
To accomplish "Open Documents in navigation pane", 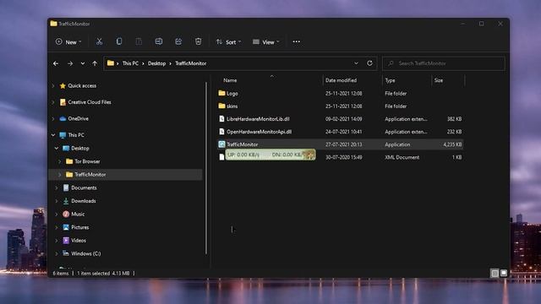I will [84, 187].
